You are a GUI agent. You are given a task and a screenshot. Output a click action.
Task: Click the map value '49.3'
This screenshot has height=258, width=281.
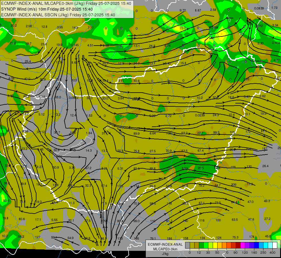coord(267,201)
